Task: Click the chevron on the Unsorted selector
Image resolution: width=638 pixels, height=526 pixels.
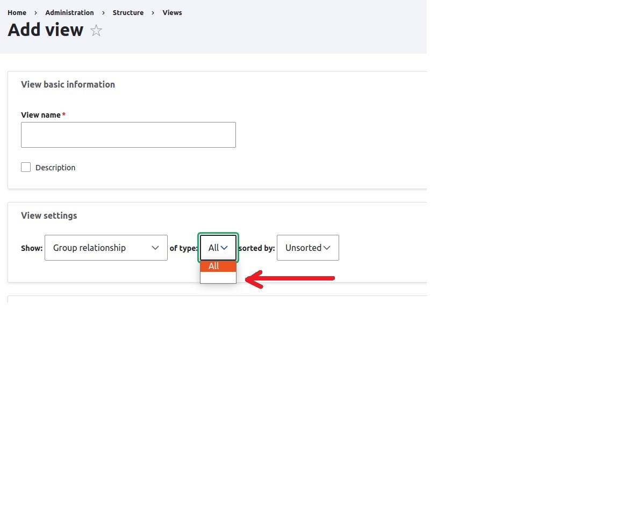Action: tap(327, 248)
